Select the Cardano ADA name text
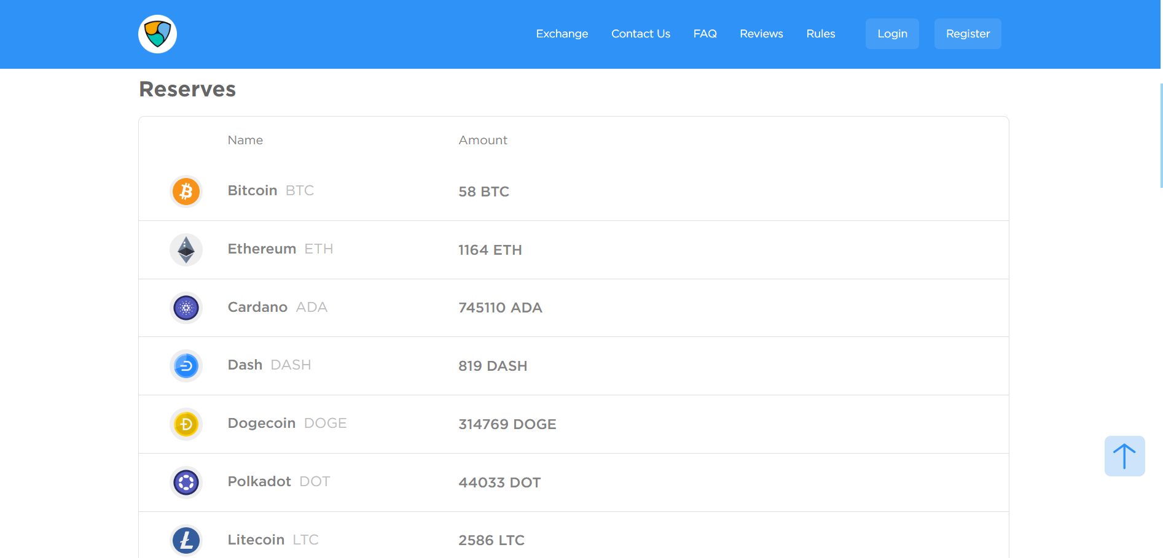This screenshot has width=1163, height=558. [278, 307]
